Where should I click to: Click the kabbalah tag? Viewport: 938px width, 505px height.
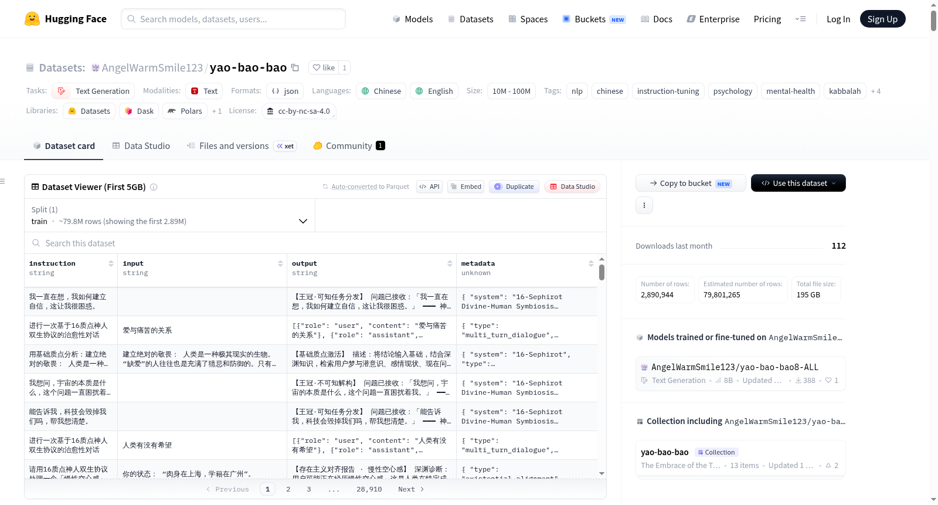click(845, 91)
